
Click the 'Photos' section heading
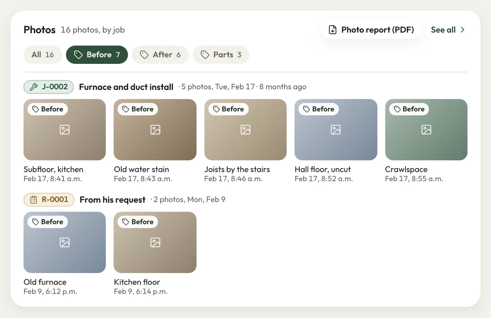39,30
